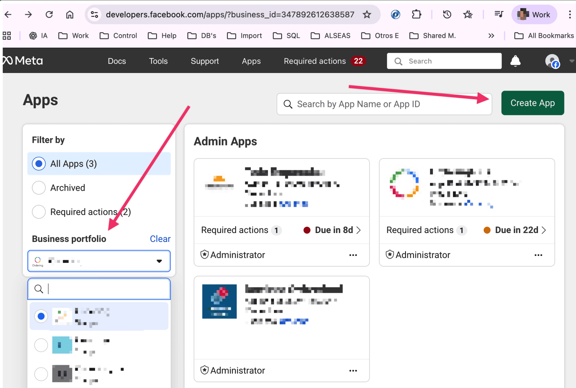Select the portfolio with the gray logo

pyautogui.click(x=99, y=374)
